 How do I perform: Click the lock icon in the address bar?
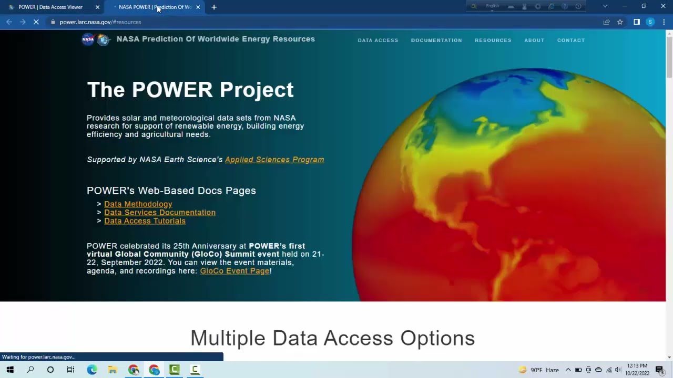click(x=53, y=22)
